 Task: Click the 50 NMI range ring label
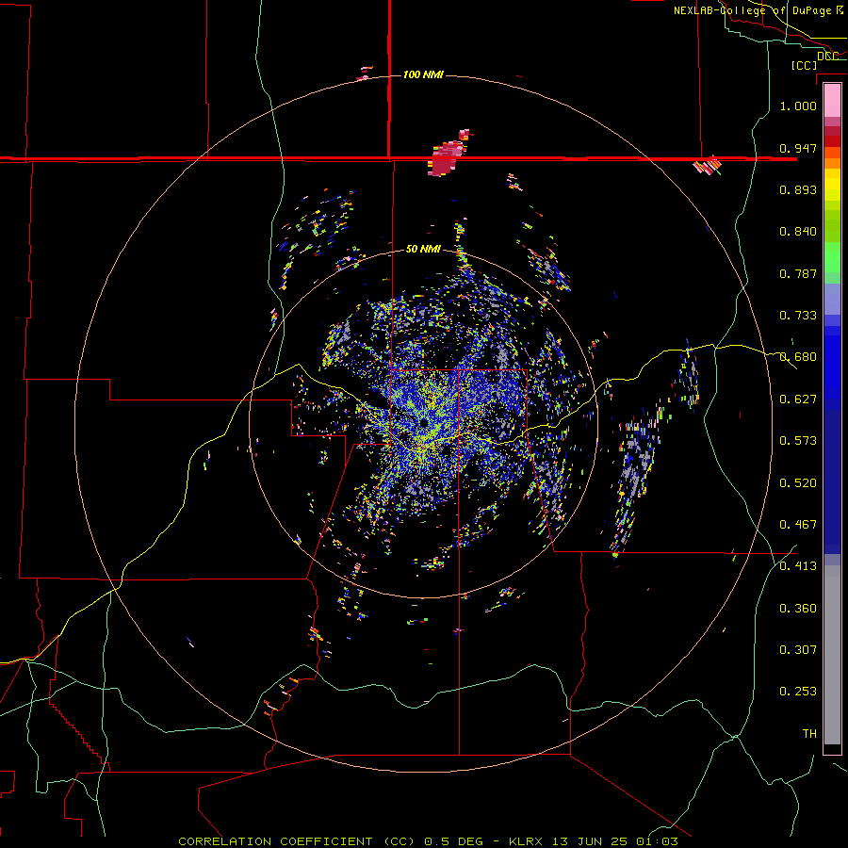[423, 249]
